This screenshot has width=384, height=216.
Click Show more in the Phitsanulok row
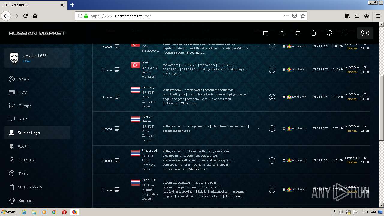[198, 169]
